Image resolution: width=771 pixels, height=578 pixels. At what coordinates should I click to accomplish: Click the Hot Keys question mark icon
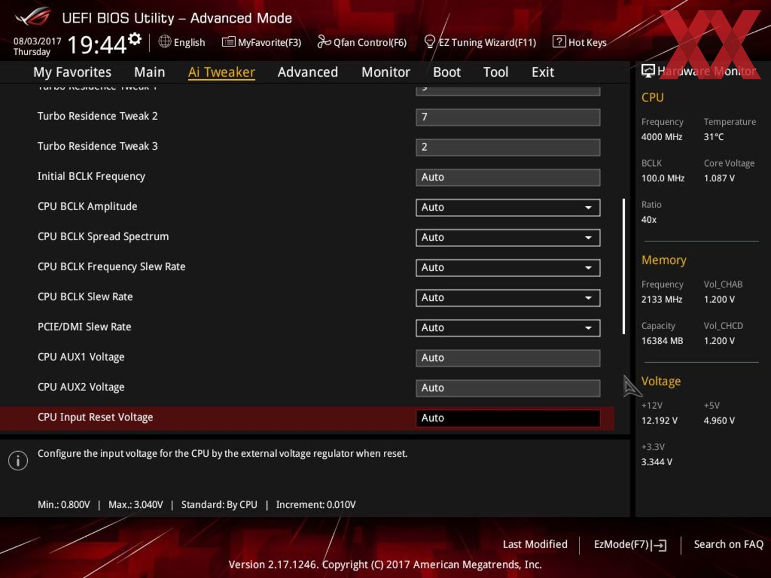tap(559, 41)
